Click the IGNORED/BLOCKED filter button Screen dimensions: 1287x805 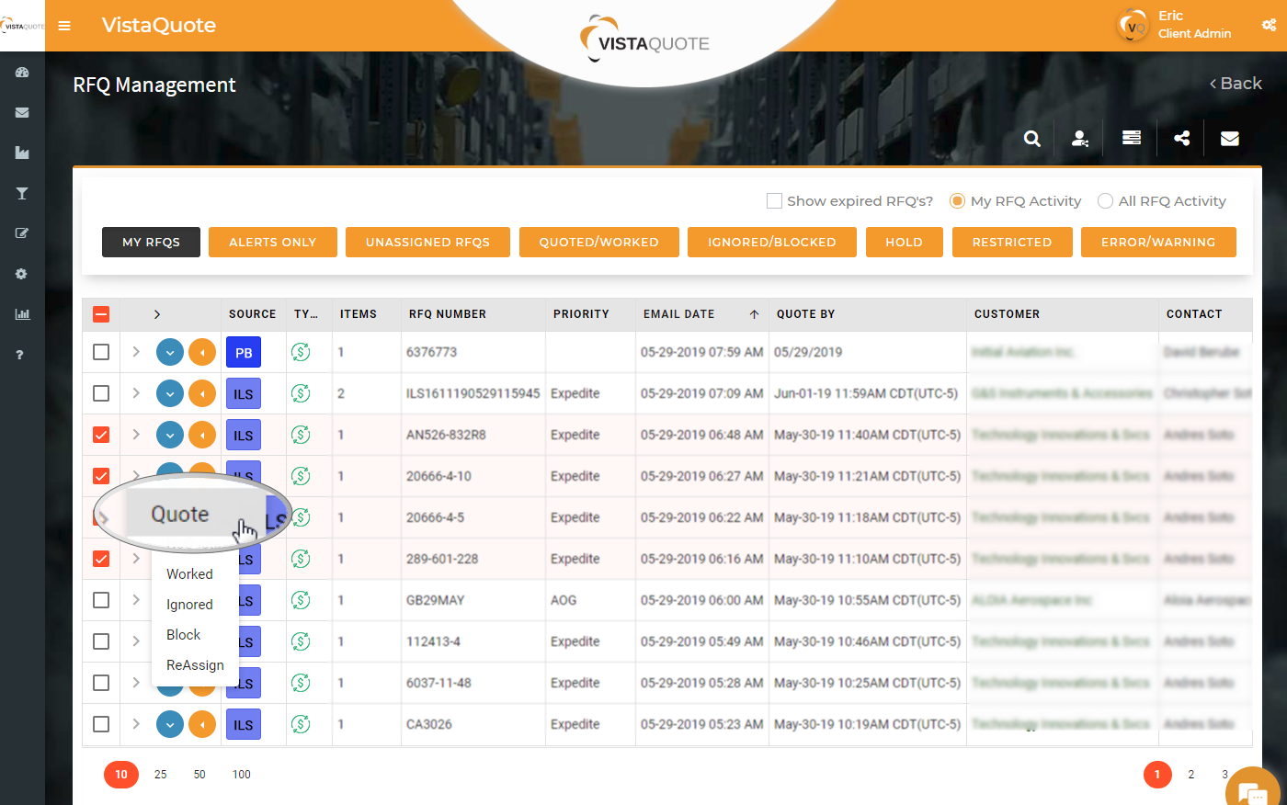click(771, 242)
